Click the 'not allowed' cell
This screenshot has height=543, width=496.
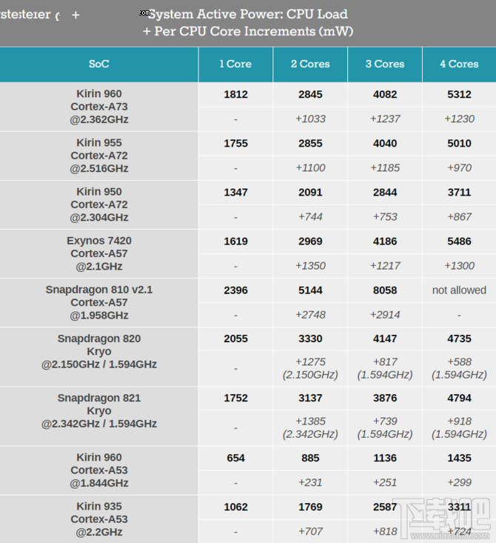coord(459,290)
